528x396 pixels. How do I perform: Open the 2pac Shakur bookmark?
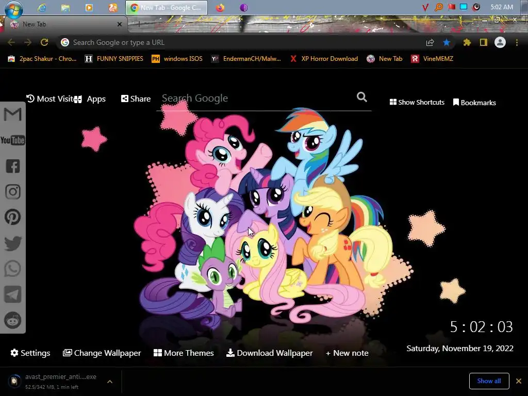click(42, 59)
